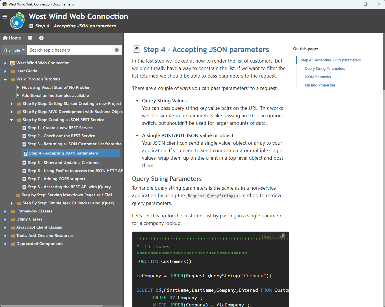This screenshot has height=307, width=385.
Task: Click the sidebar horizontal scrollbar
Action: [51, 306]
